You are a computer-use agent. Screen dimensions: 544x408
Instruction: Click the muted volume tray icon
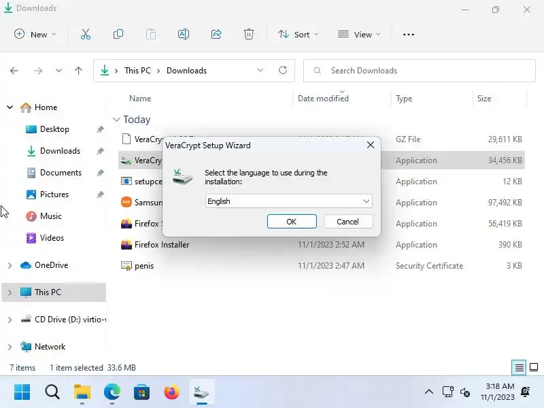tap(465, 392)
